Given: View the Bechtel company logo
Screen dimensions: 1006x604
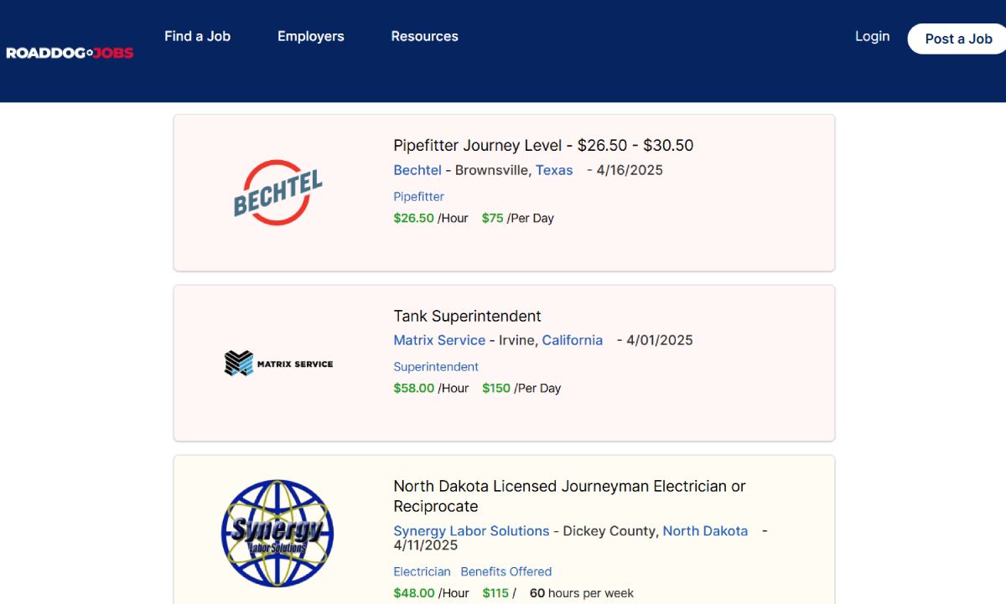Looking at the screenshot, I should tap(277, 193).
